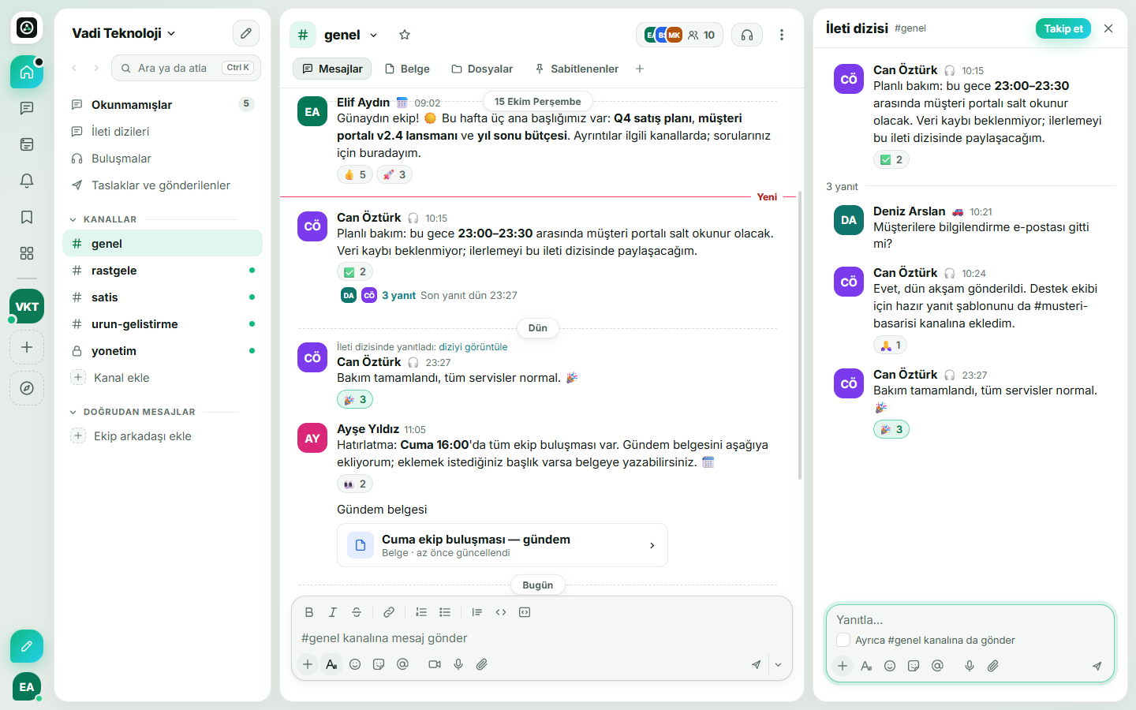Start a huddle with headphones icon

[747, 35]
